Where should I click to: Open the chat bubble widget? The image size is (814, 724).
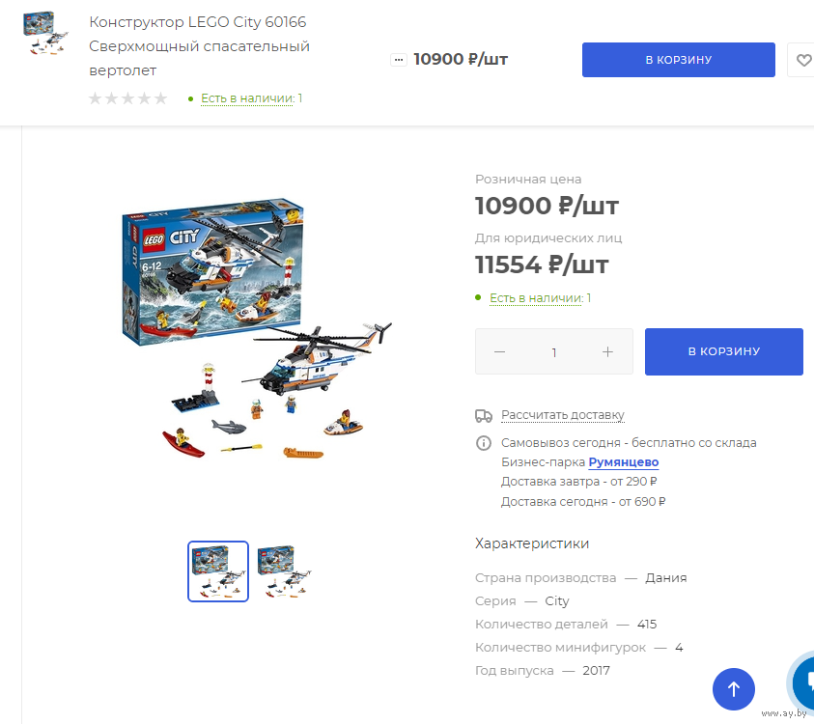coord(803,681)
